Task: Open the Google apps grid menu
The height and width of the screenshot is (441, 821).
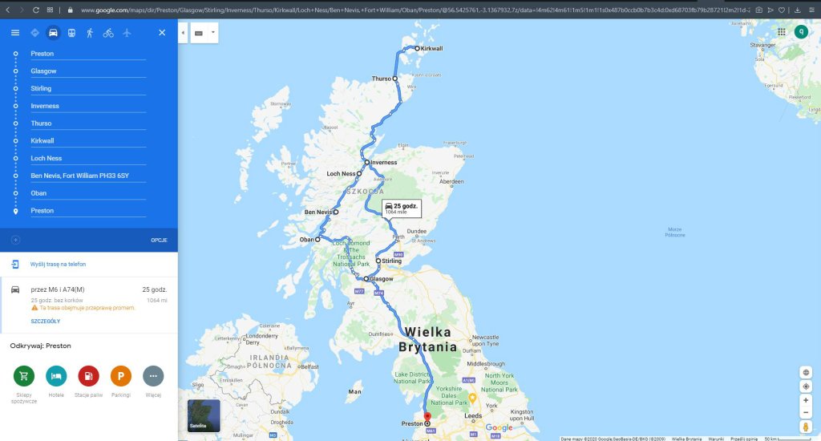Action: (x=781, y=32)
